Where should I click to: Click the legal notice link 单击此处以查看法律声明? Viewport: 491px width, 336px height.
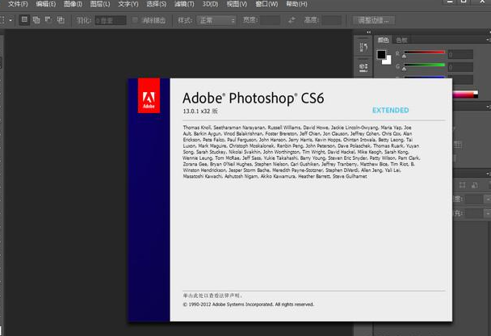(212, 296)
